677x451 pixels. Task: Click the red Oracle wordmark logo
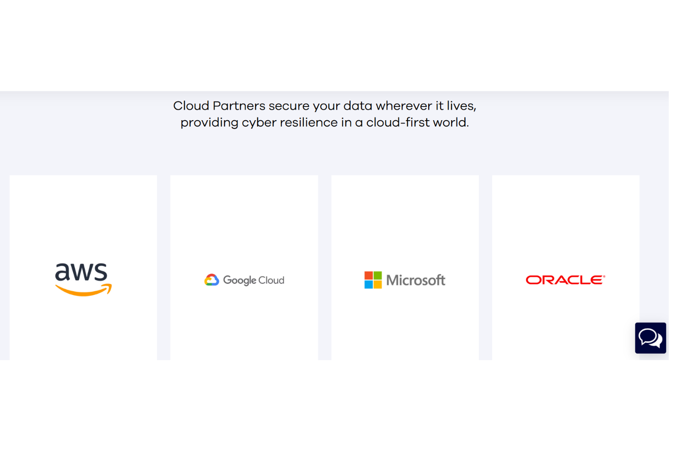(564, 280)
